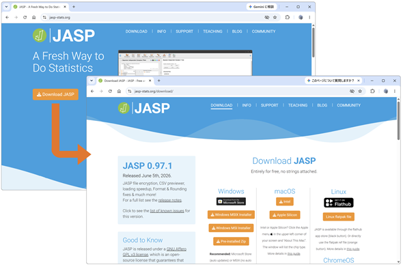Open a new tab in the front window
This screenshot has width=403, height=267.
point(159,81)
